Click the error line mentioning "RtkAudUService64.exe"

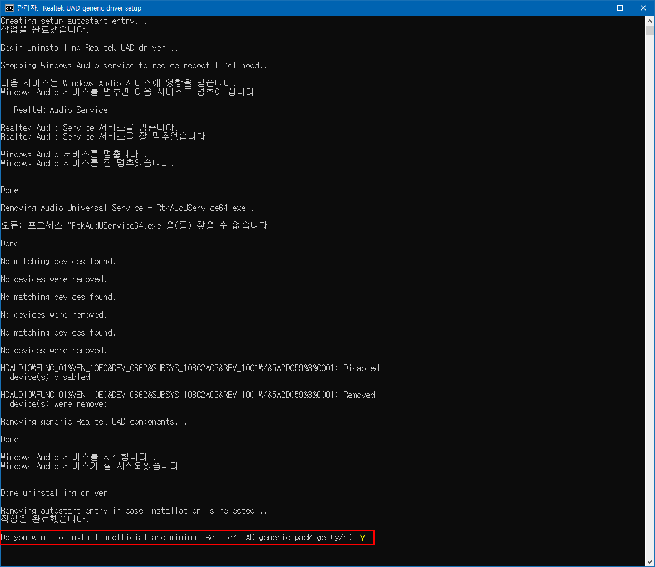136,225
